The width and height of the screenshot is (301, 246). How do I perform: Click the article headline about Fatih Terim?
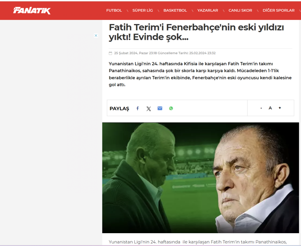(x=196, y=32)
